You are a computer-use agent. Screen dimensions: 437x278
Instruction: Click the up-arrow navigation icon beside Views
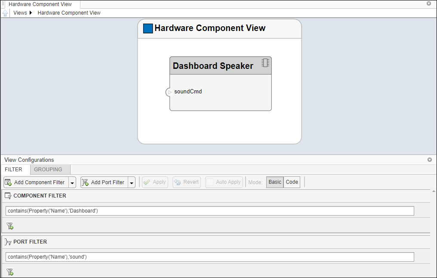point(5,13)
